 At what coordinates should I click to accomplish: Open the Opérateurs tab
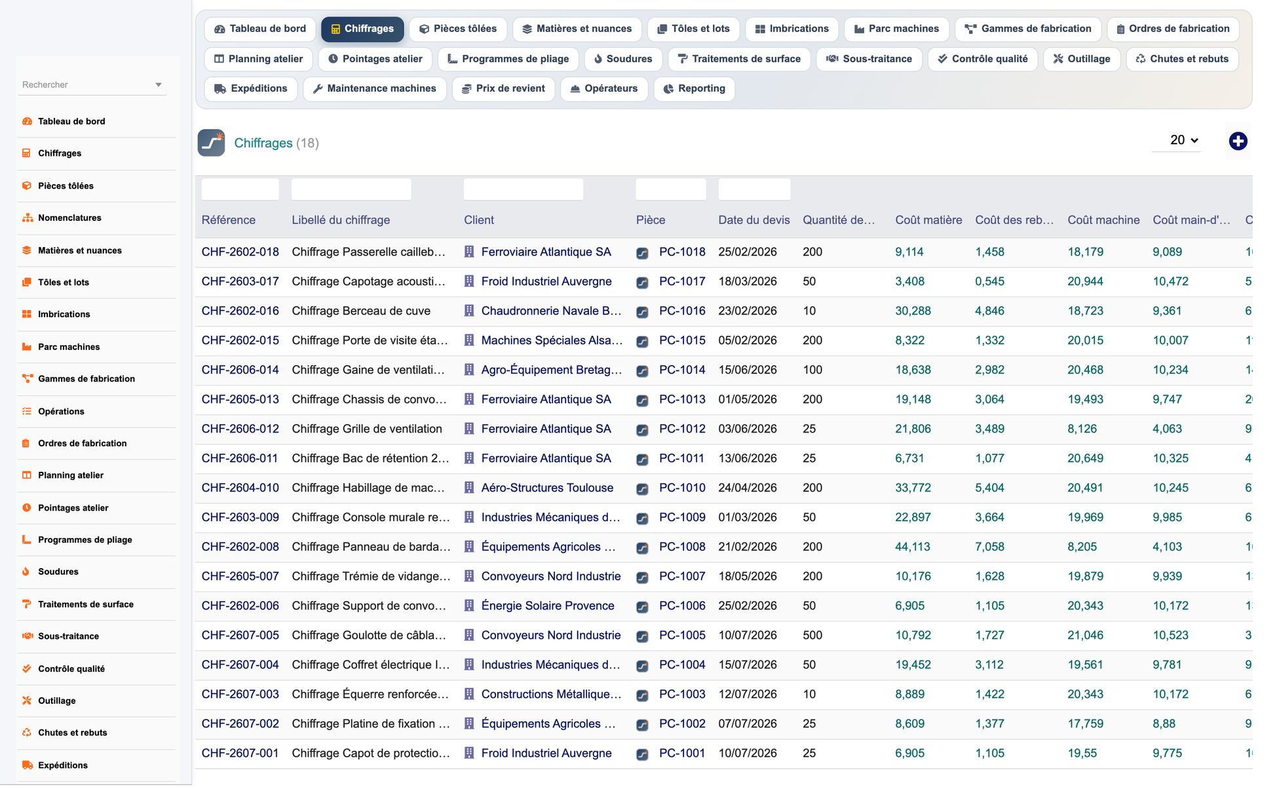coord(604,88)
